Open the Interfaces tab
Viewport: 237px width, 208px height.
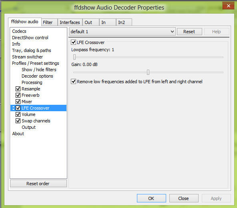coord(70,22)
